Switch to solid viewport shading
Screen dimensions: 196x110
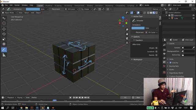tap(151, 13)
